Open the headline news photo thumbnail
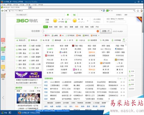This screenshot has height=115, width=144. click(x=28, y=98)
